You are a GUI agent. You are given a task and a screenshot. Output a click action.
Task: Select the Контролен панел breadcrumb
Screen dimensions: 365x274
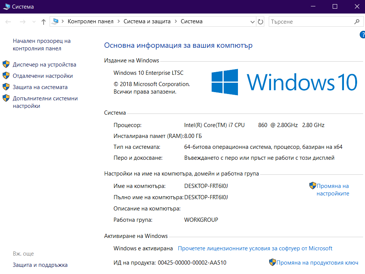[91, 21]
